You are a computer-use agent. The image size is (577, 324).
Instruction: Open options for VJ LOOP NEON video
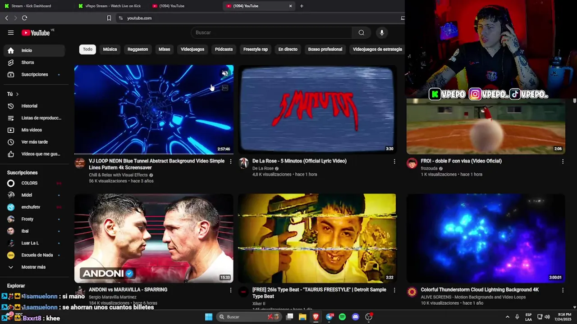(x=231, y=161)
